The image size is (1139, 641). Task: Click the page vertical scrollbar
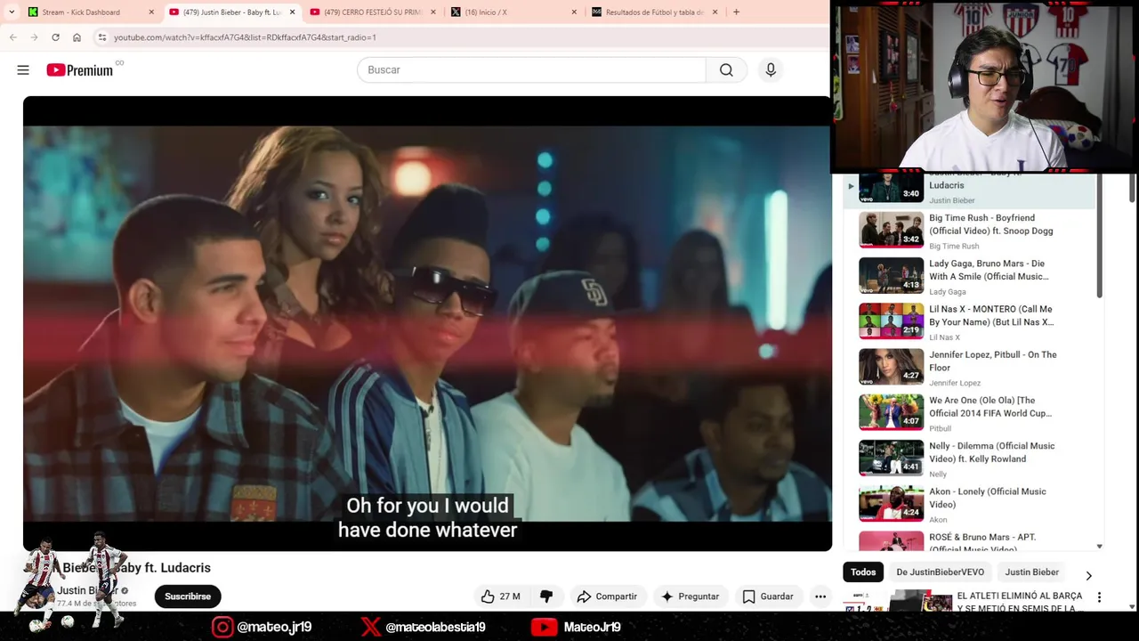click(1132, 189)
